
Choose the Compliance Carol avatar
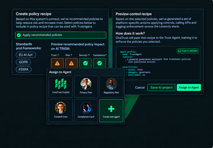coord(86,108)
